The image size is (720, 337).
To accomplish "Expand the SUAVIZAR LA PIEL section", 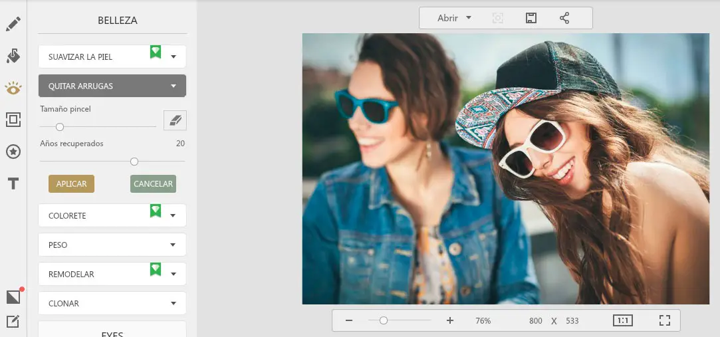I will [x=112, y=56].
